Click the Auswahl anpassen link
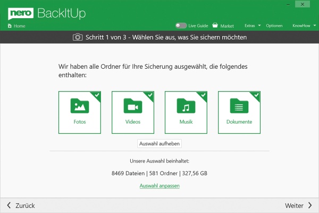This screenshot has width=319, height=213. coord(159,186)
